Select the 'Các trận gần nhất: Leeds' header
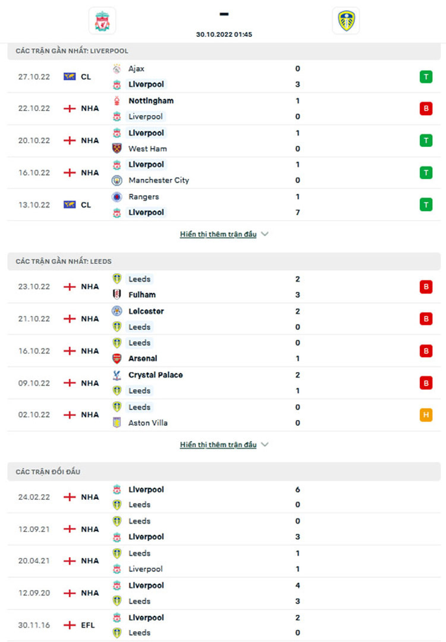 click(64, 262)
